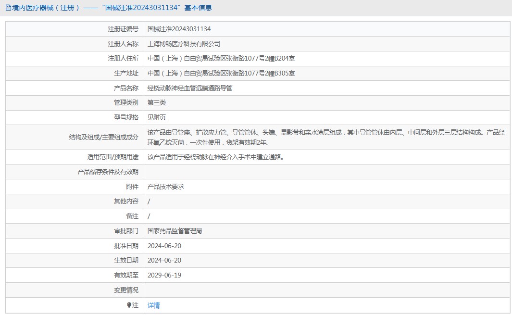Viewport: 512px width, 315px height.
Task: Click the empty 变更情况 value cell
Action: pos(326,290)
